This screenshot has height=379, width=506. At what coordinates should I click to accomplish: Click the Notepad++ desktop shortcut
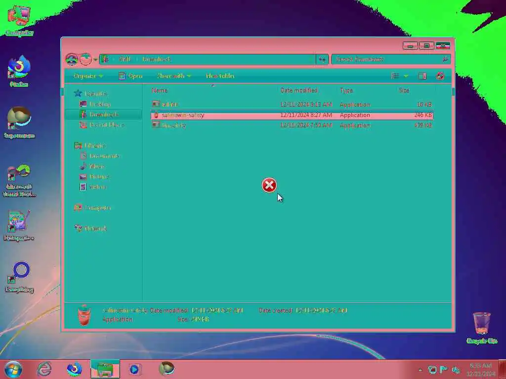pos(19,226)
